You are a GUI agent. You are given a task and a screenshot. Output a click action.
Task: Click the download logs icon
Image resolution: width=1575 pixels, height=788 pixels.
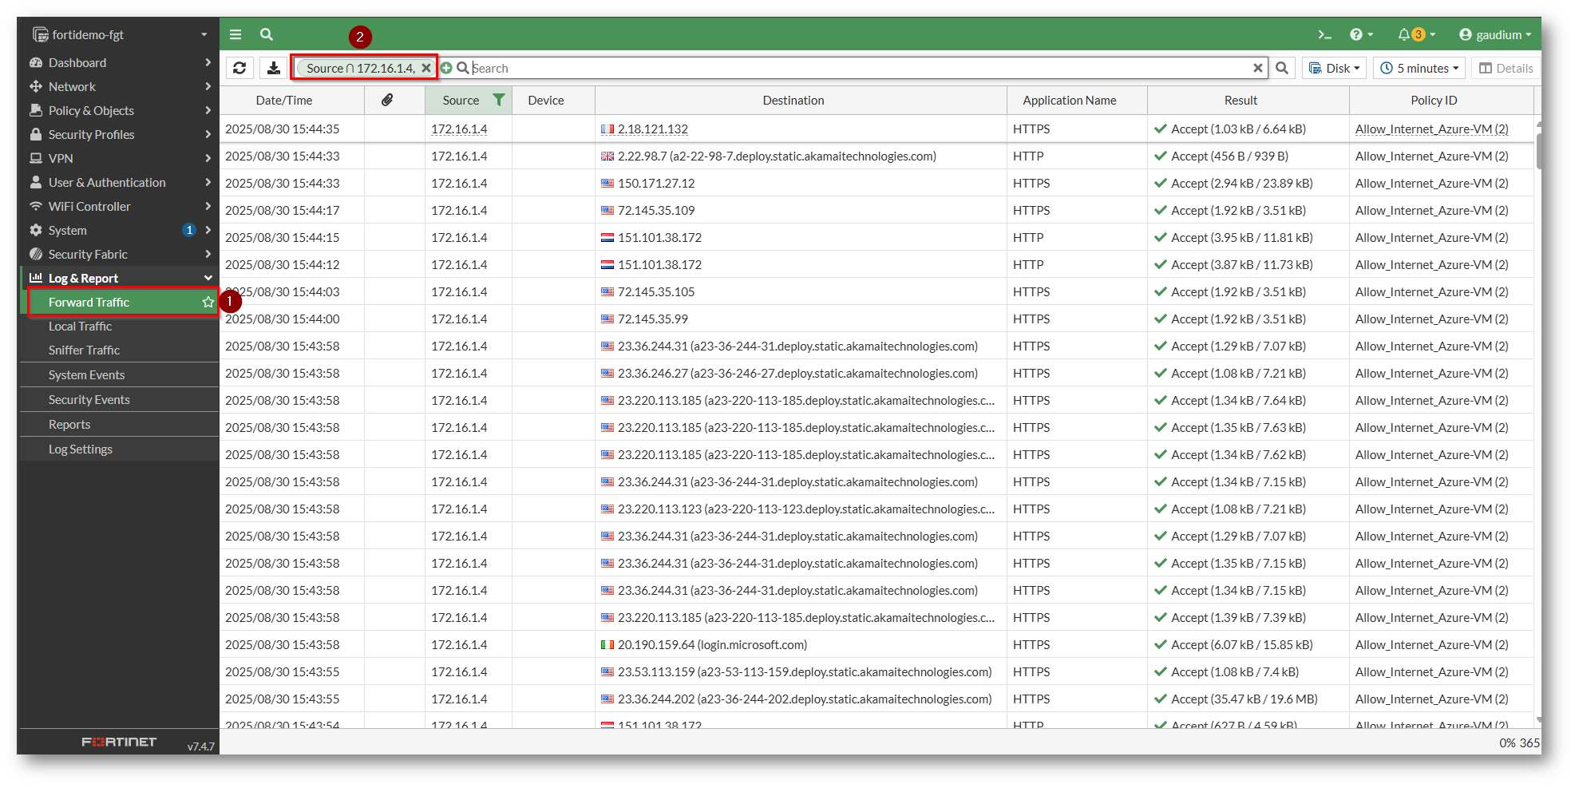point(274,69)
